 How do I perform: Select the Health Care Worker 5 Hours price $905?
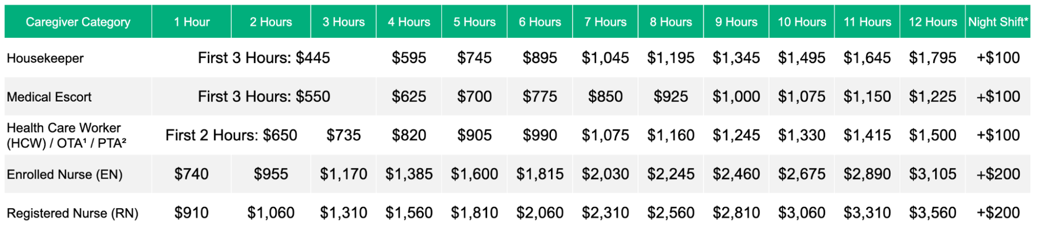(474, 135)
